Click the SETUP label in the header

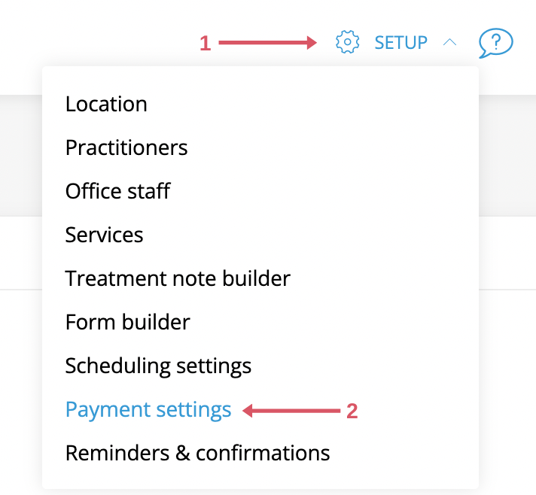point(400,43)
